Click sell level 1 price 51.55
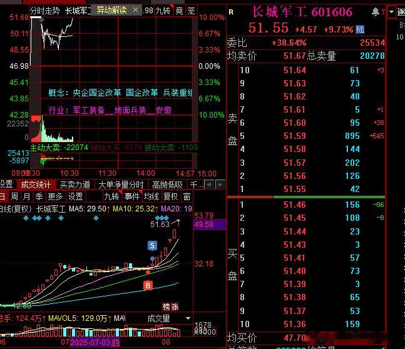 click(295, 189)
